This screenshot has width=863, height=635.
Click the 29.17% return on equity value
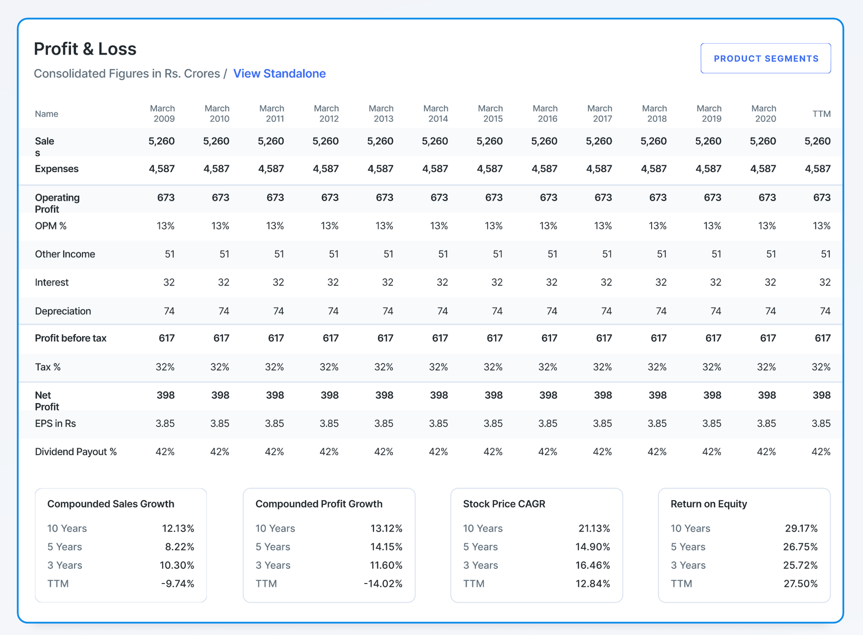pos(801,528)
